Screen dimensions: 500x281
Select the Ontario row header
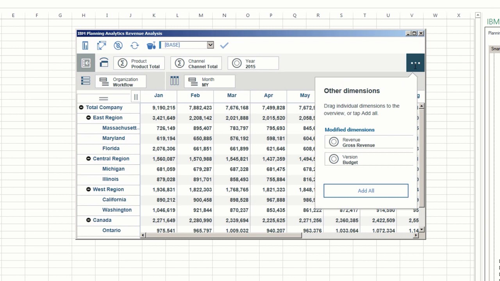111,230
